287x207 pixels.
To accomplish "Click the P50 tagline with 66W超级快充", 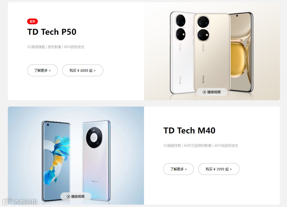I will click(56, 47).
